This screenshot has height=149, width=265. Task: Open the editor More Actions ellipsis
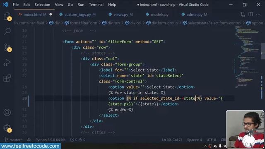coord(258,14)
